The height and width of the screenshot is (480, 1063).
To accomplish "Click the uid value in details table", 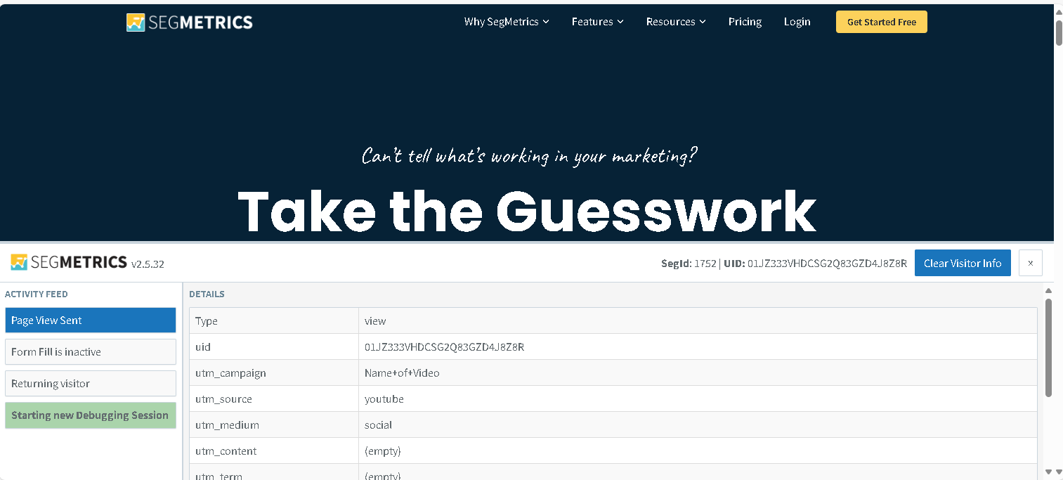I will coord(444,347).
